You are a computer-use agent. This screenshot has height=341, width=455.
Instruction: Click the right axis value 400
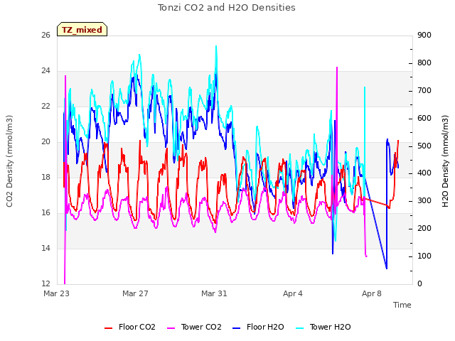(x=424, y=173)
